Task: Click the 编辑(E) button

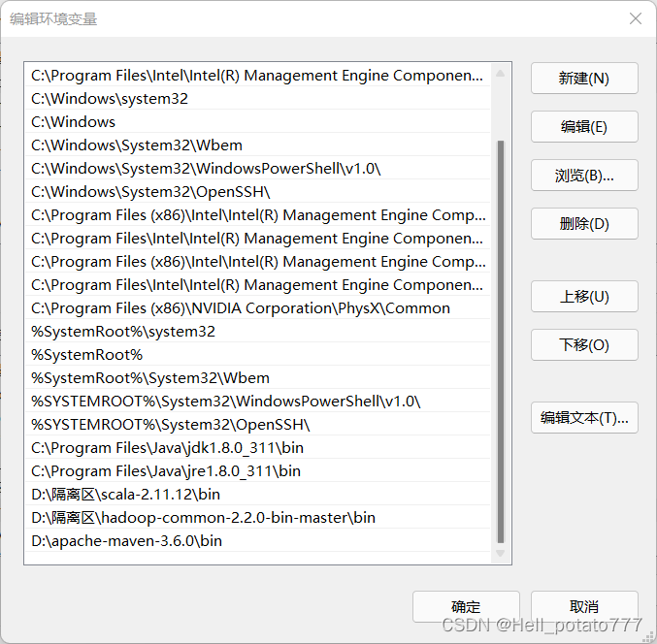Action: 584,126
